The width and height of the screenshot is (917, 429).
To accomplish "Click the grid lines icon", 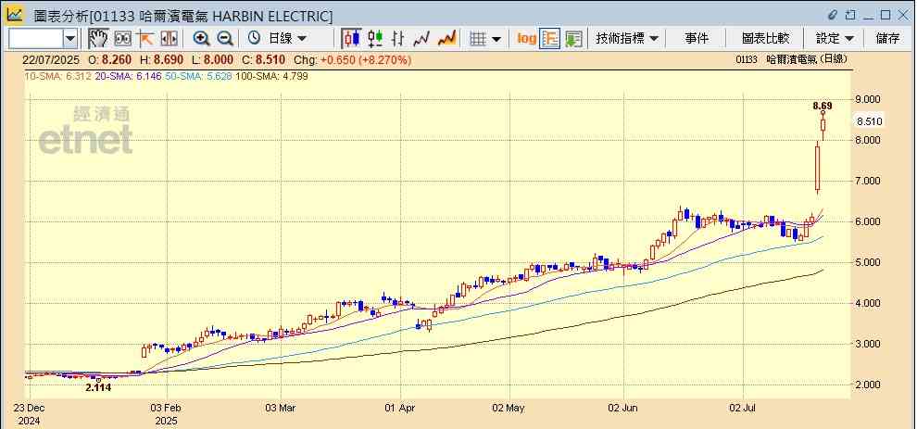I will click(x=478, y=39).
